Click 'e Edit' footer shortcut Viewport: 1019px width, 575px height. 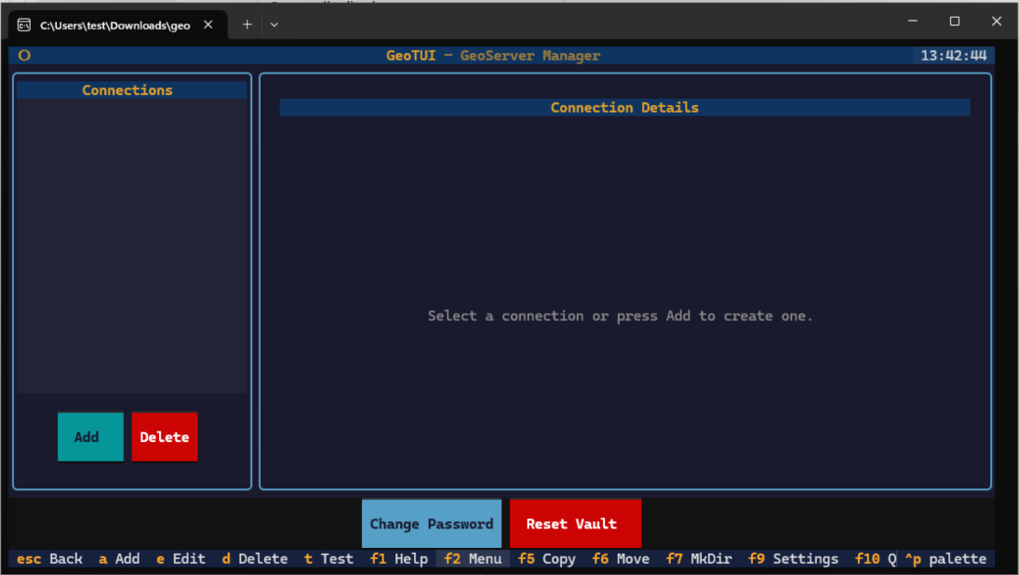pos(181,559)
